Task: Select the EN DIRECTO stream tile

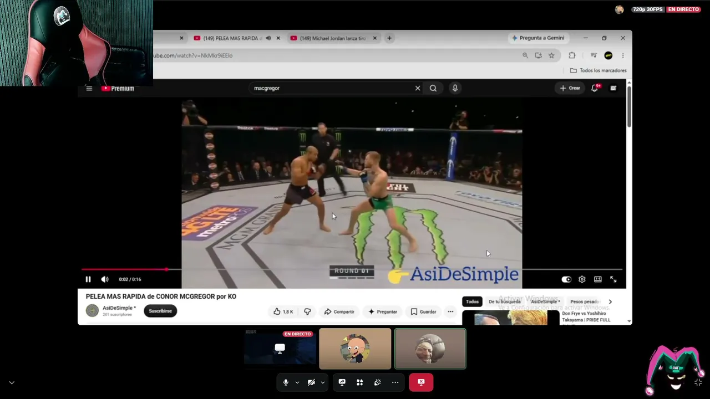Action: (x=280, y=349)
